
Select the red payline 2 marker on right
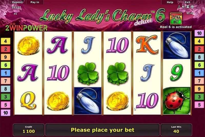coord(199,49)
